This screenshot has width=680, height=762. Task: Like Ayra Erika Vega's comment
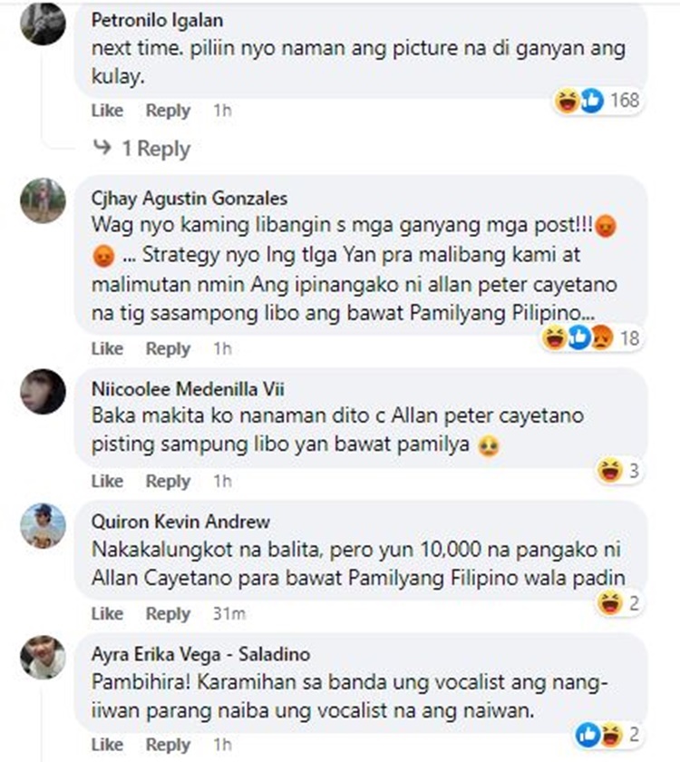107,745
